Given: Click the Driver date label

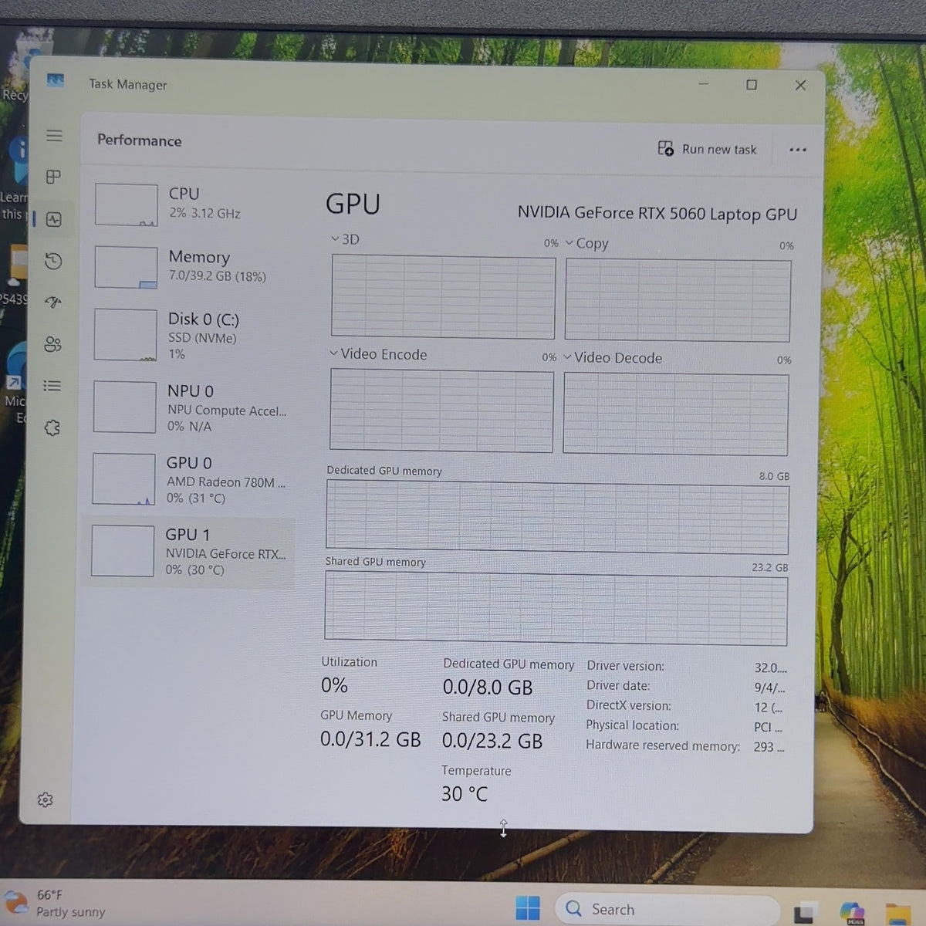Looking at the screenshot, I should tap(618, 685).
